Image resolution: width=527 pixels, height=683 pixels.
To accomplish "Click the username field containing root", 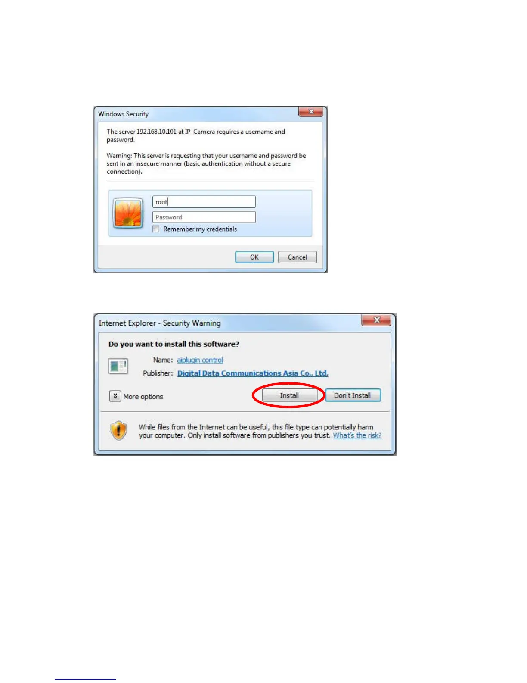I will click(x=204, y=202).
